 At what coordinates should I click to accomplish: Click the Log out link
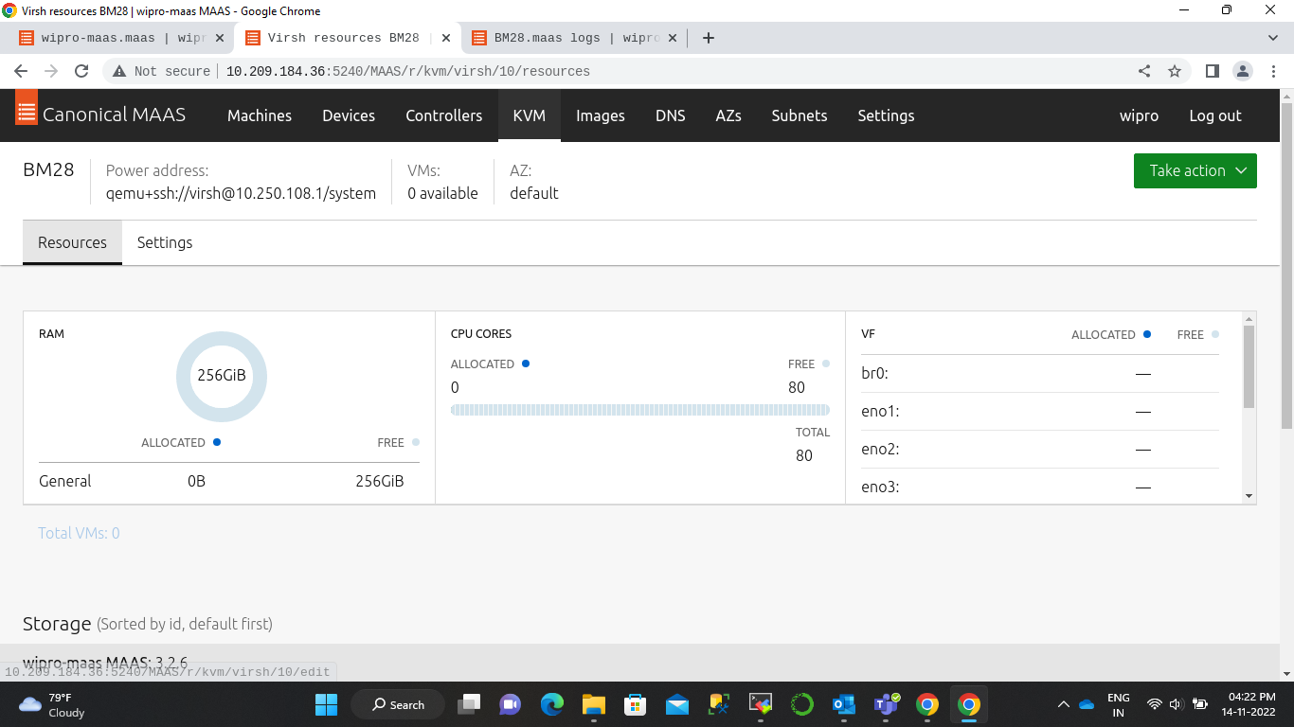(1214, 115)
